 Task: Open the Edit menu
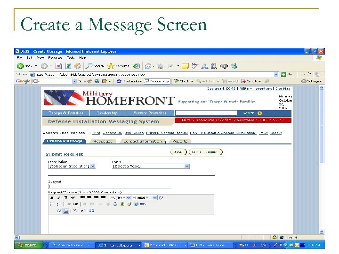(29, 58)
